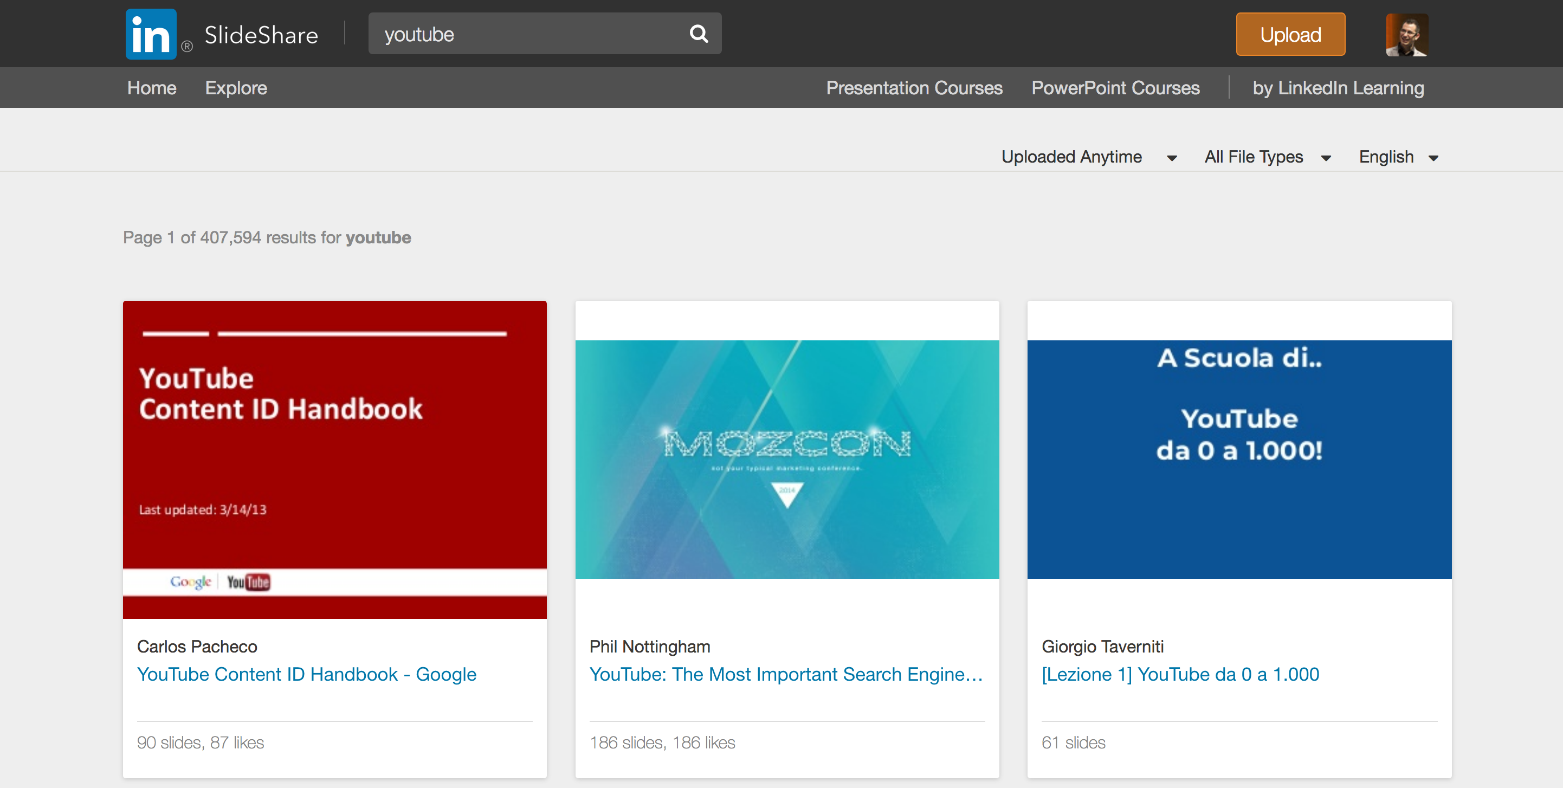
Task: Click the 186 slides, 186 likes text
Action: click(662, 742)
